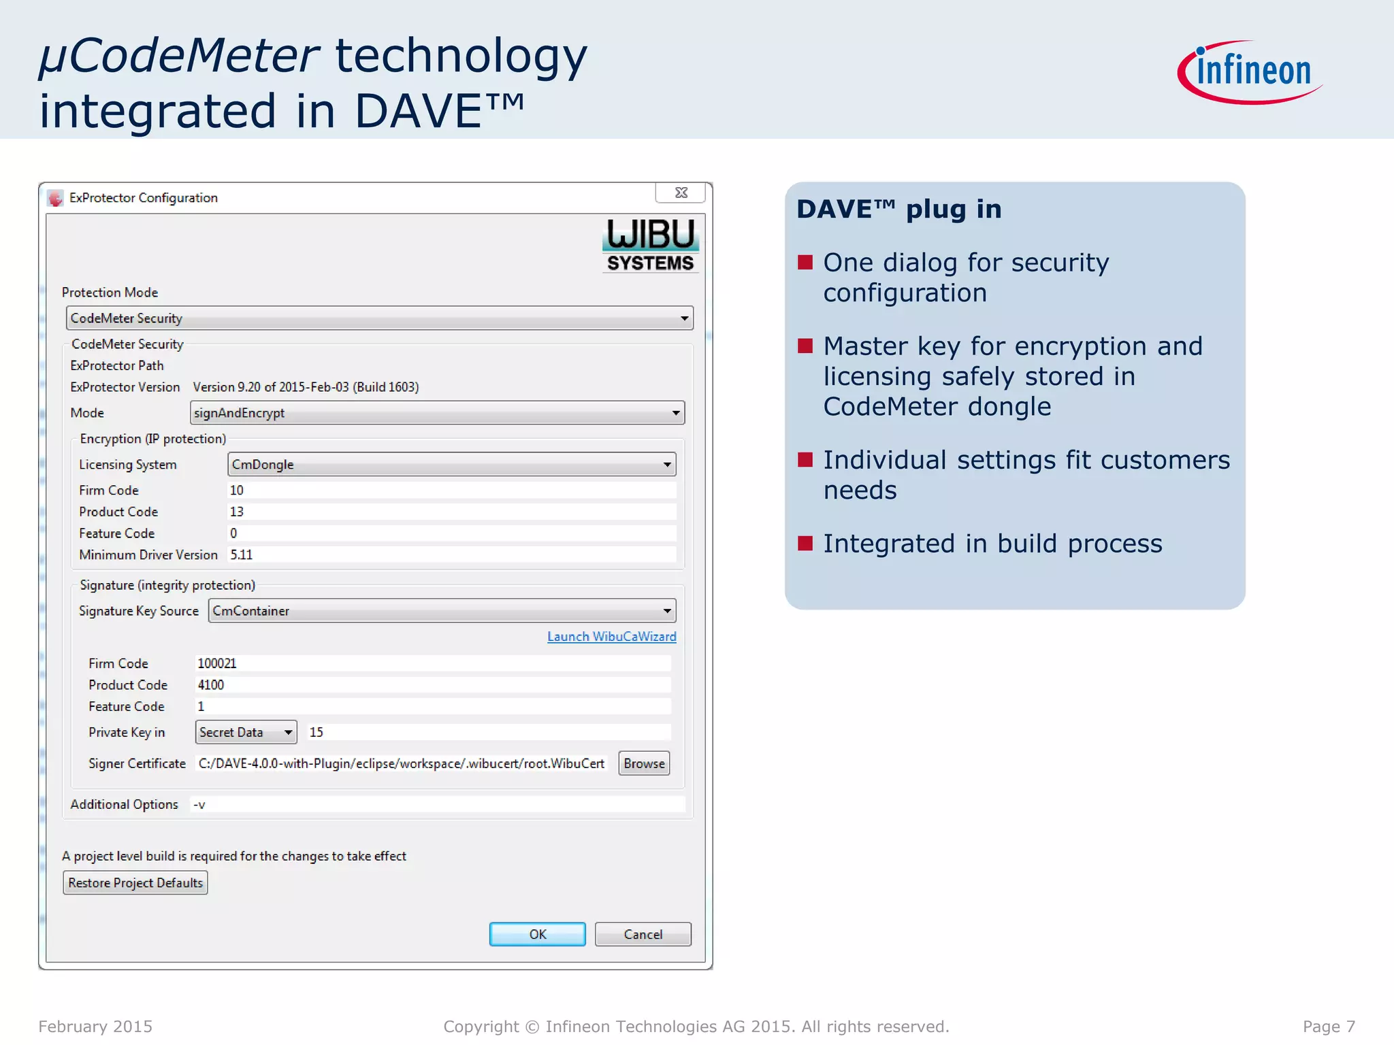Viewport: 1394px width, 1045px height.
Task: Click the encryption Feature Code field showing 0
Action: tap(451, 533)
